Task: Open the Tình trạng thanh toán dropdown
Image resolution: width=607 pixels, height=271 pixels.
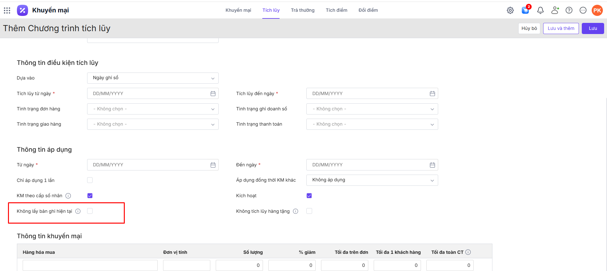Action: pos(372,124)
